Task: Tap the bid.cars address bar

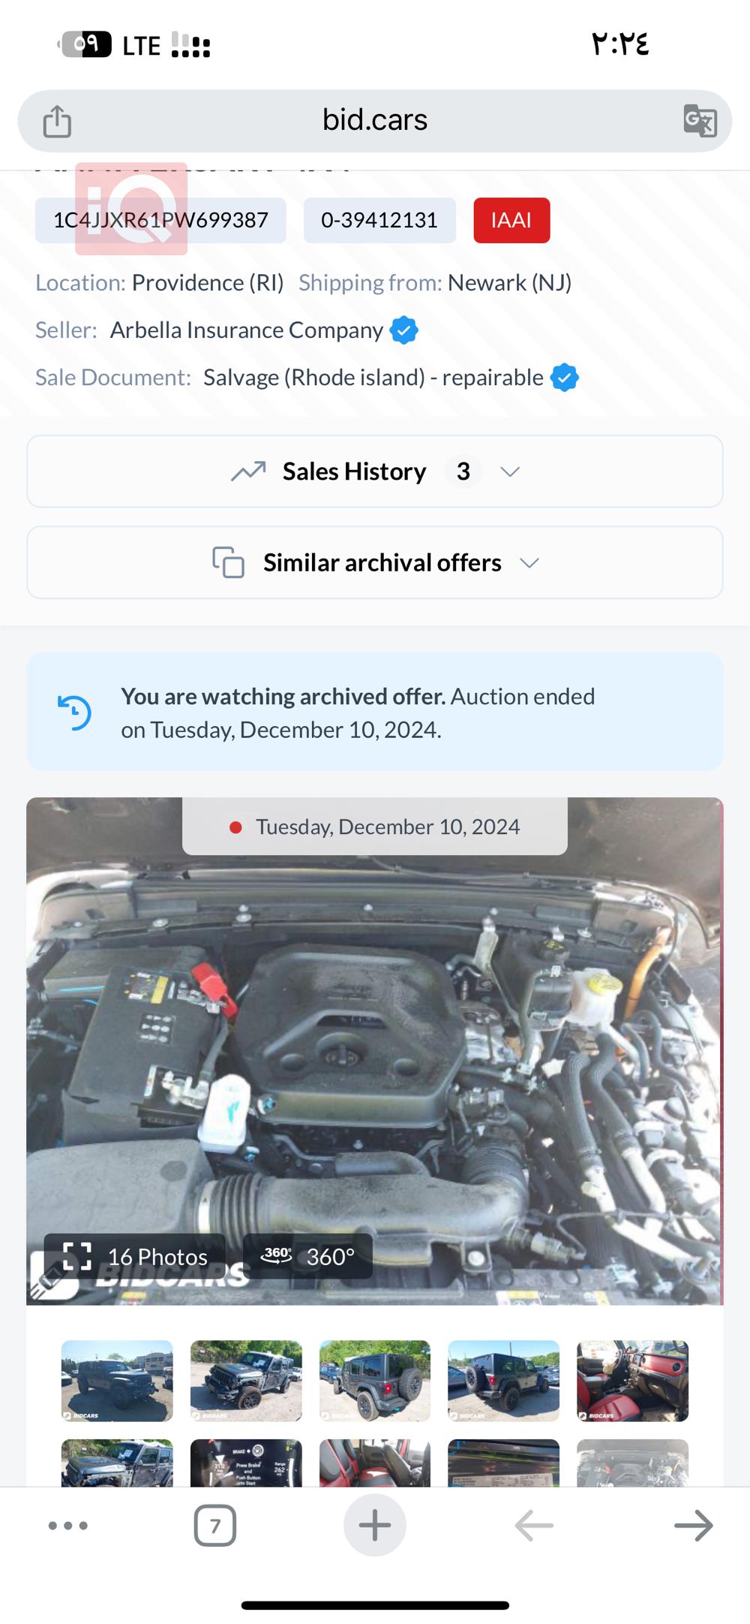Action: click(x=375, y=121)
